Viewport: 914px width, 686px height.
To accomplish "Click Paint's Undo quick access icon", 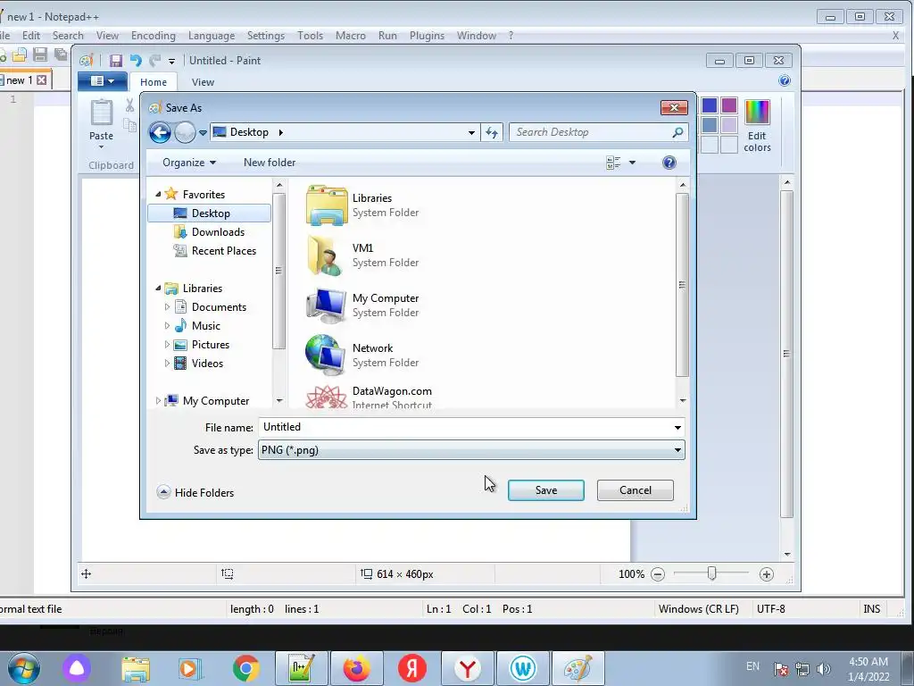I will click(136, 61).
